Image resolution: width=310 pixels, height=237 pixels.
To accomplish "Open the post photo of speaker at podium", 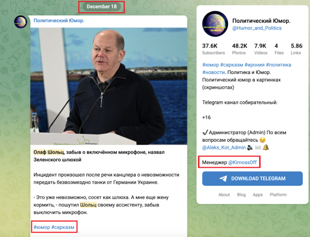I will point(109,86).
